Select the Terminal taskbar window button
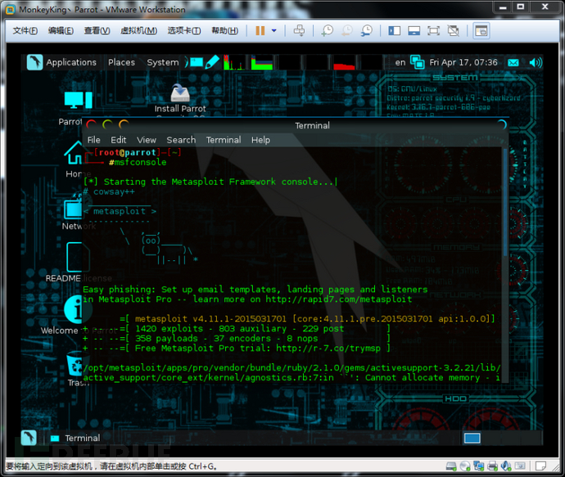 click(x=75, y=438)
